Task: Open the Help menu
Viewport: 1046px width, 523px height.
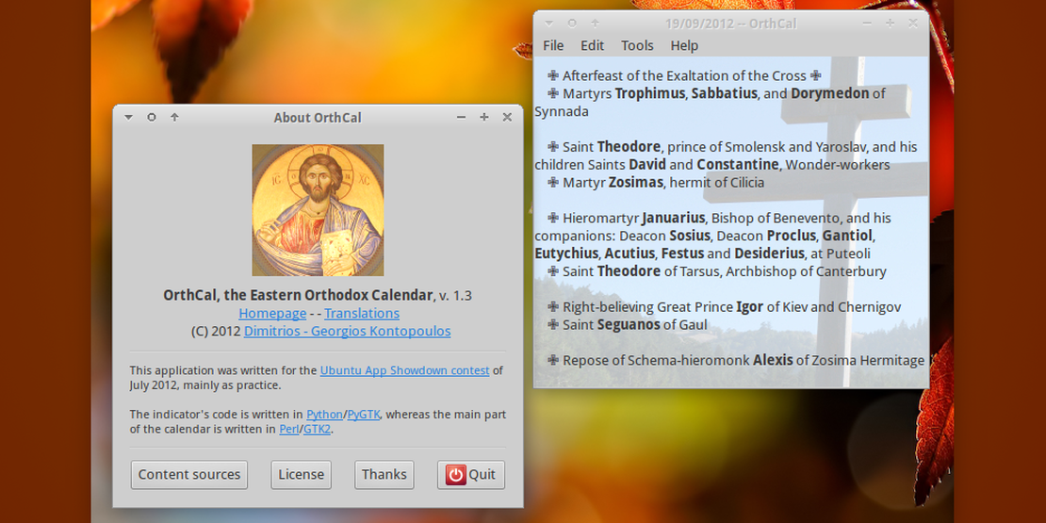Action: tap(684, 45)
